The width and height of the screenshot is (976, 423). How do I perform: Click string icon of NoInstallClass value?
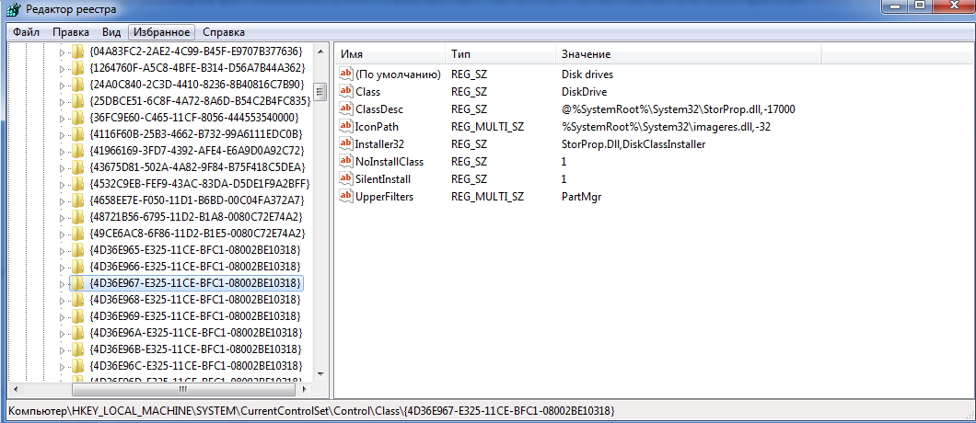click(345, 161)
